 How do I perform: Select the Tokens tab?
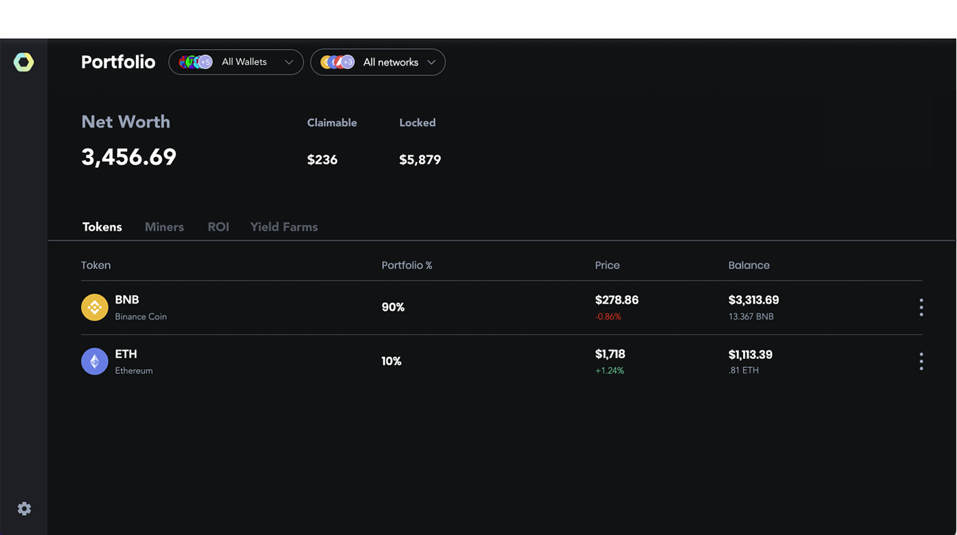(102, 227)
